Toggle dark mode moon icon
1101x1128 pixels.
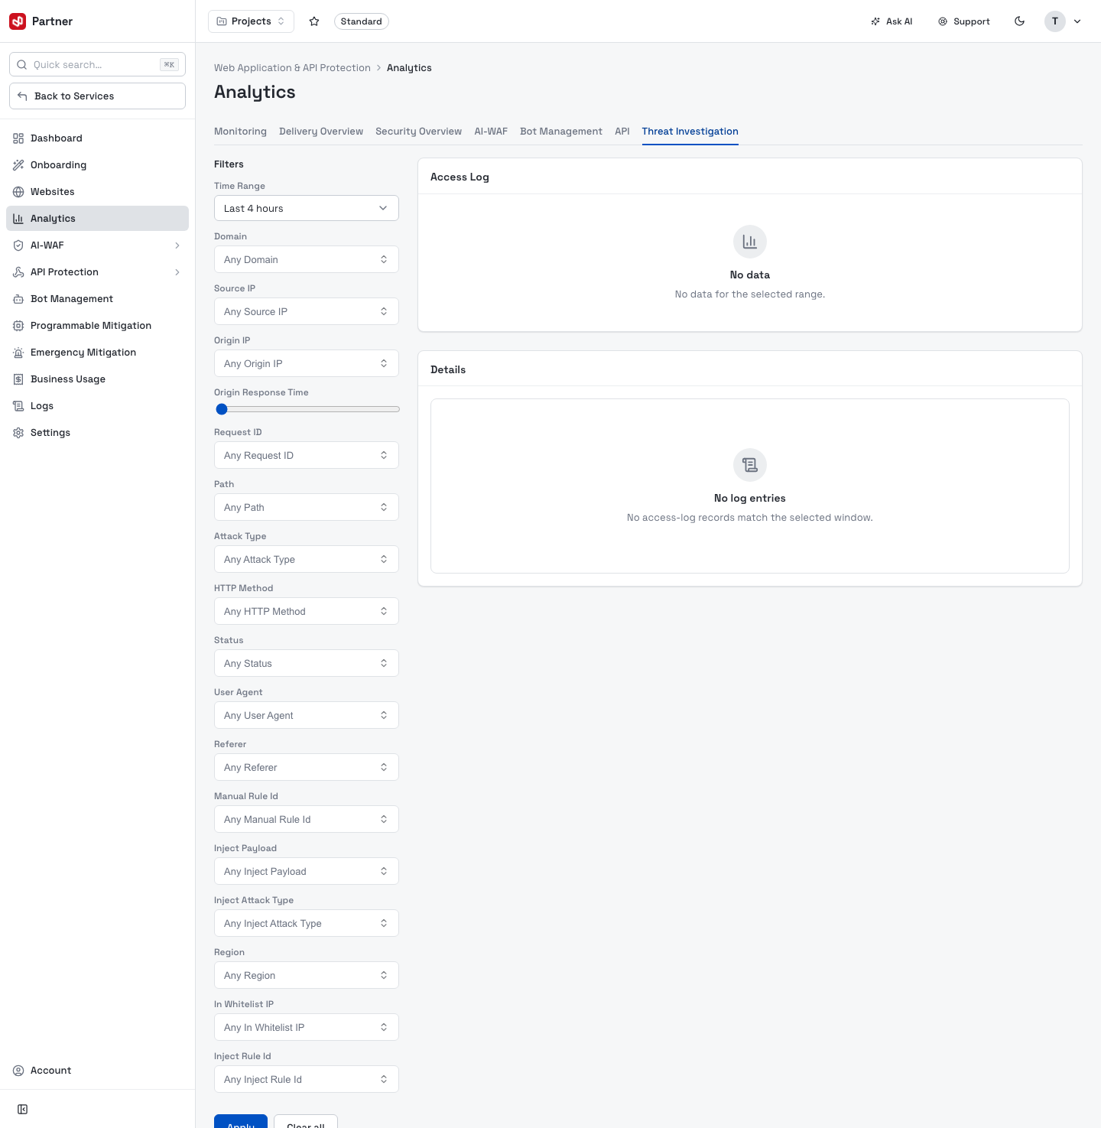point(1020,21)
